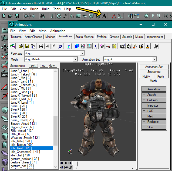Click the binoculars search actor icon

point(42,16)
